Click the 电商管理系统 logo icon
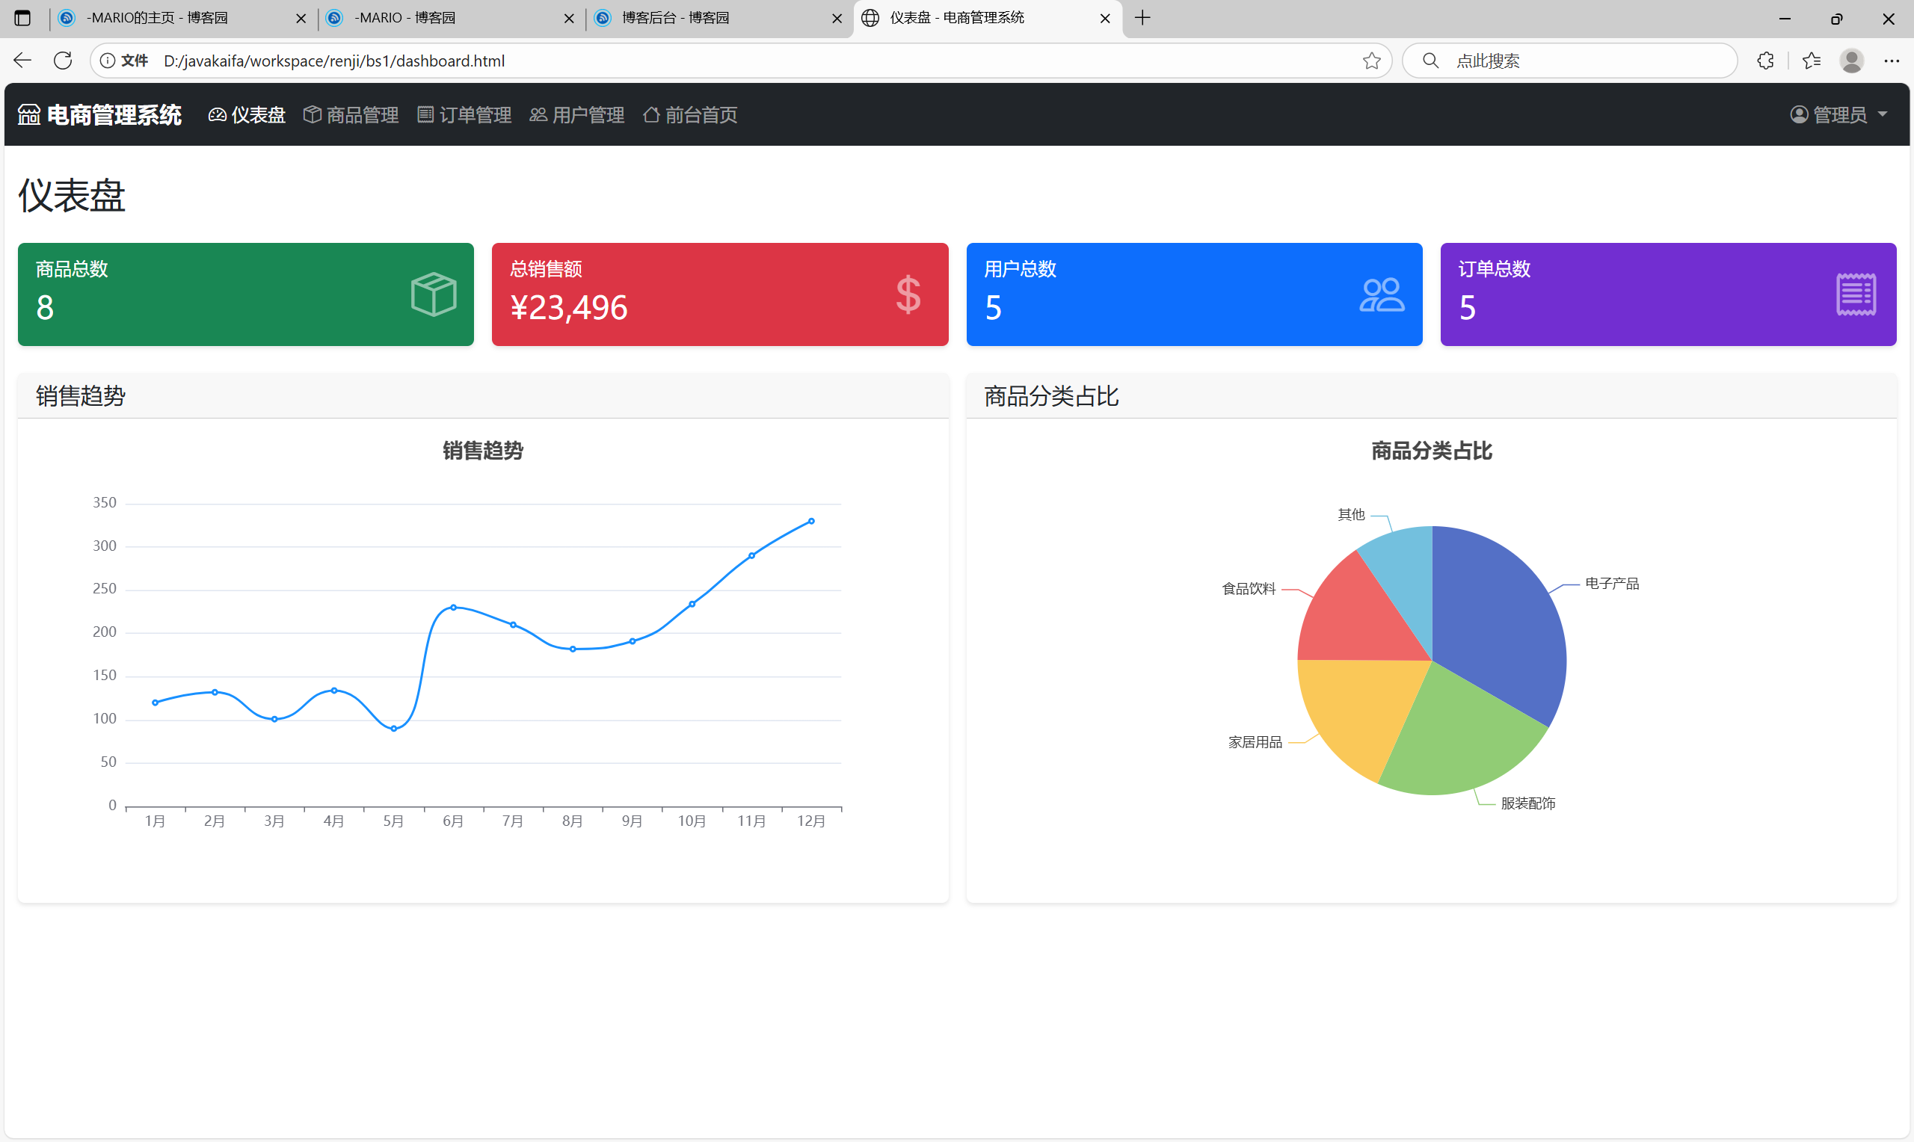The height and width of the screenshot is (1142, 1914). (x=28, y=114)
